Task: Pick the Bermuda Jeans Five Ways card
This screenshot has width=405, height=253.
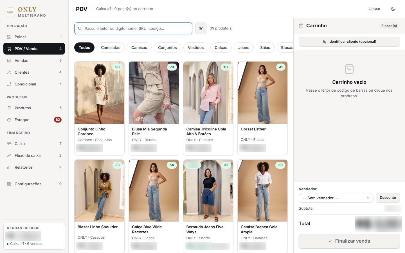Action: coord(208,206)
